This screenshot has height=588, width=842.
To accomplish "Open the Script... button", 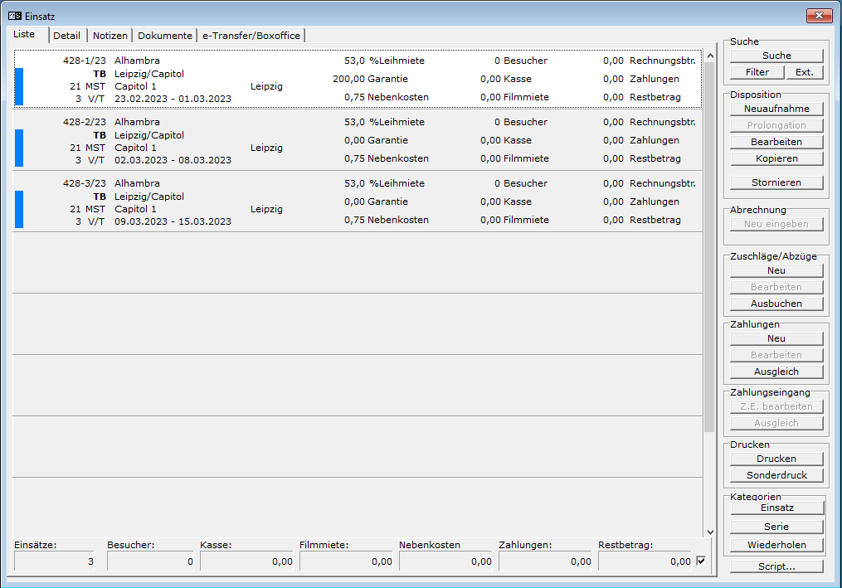I will [776, 566].
